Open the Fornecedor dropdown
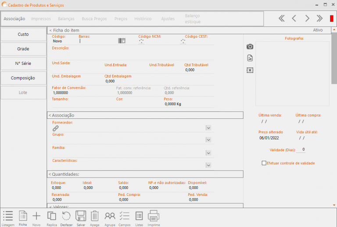This screenshot has width=337, height=227. pos(208,128)
